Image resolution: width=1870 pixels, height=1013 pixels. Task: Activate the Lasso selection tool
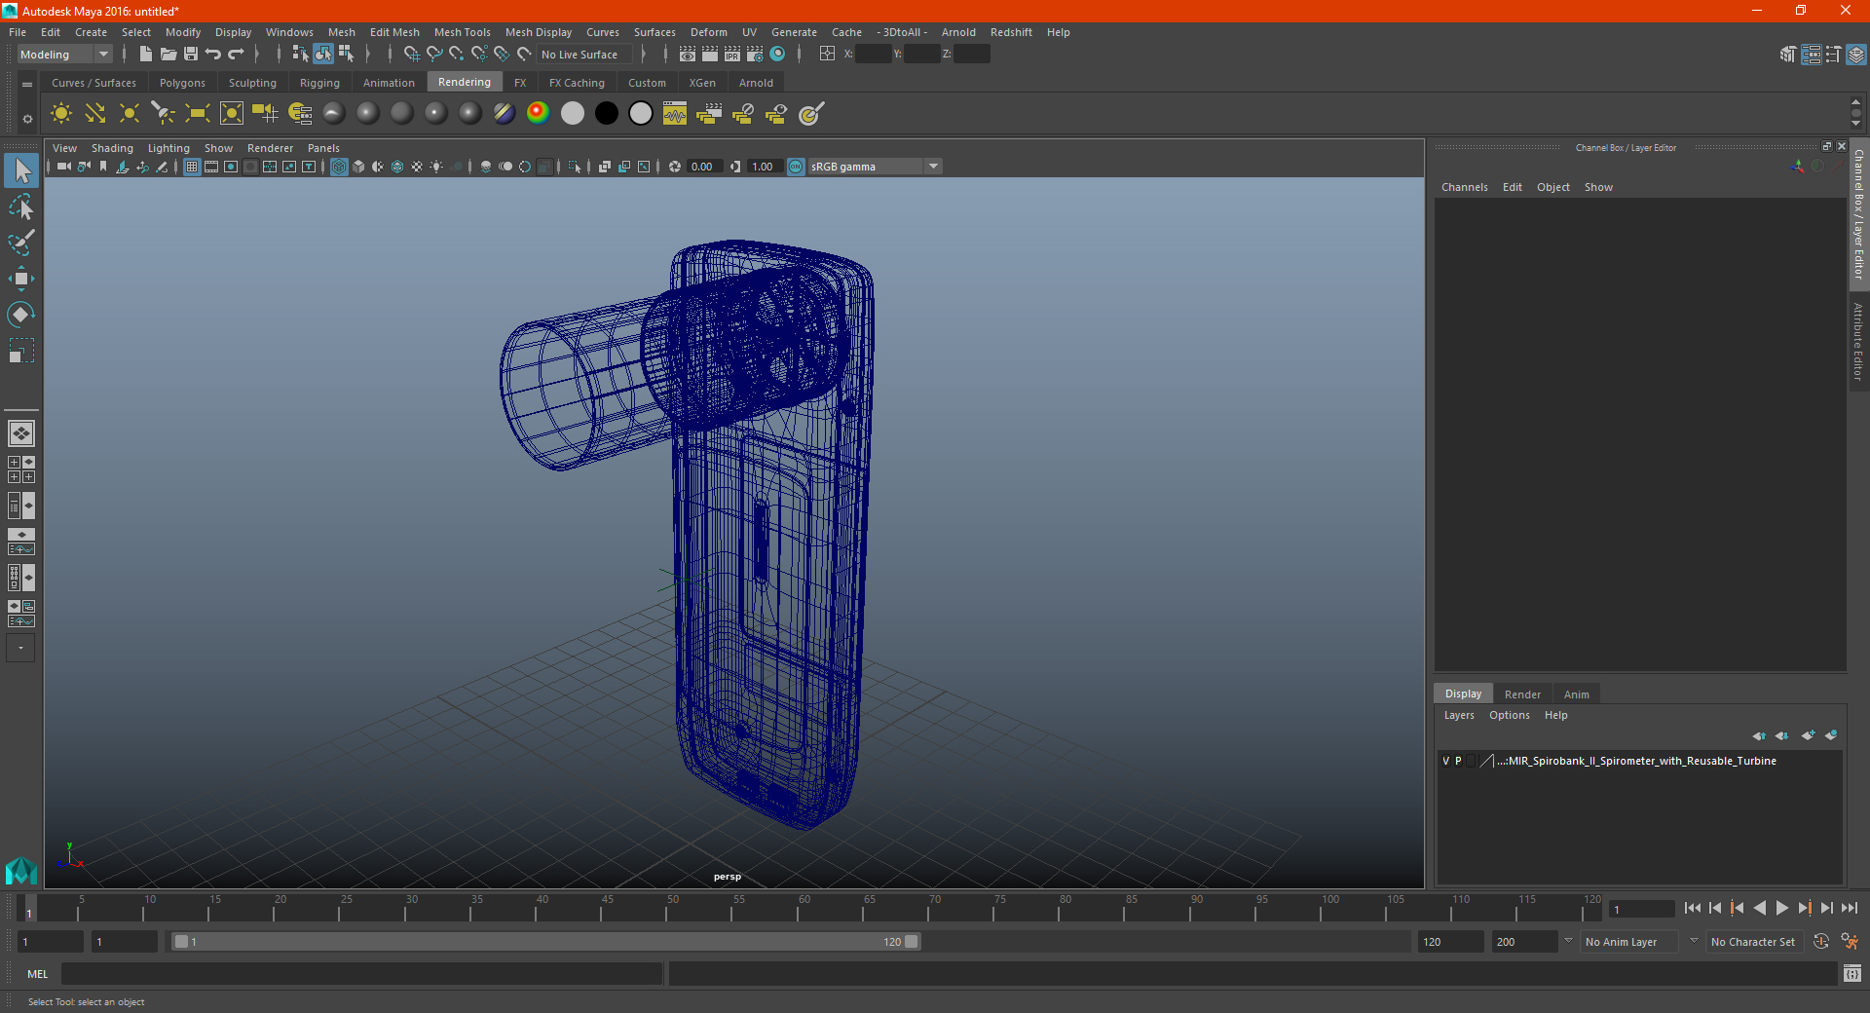21,206
